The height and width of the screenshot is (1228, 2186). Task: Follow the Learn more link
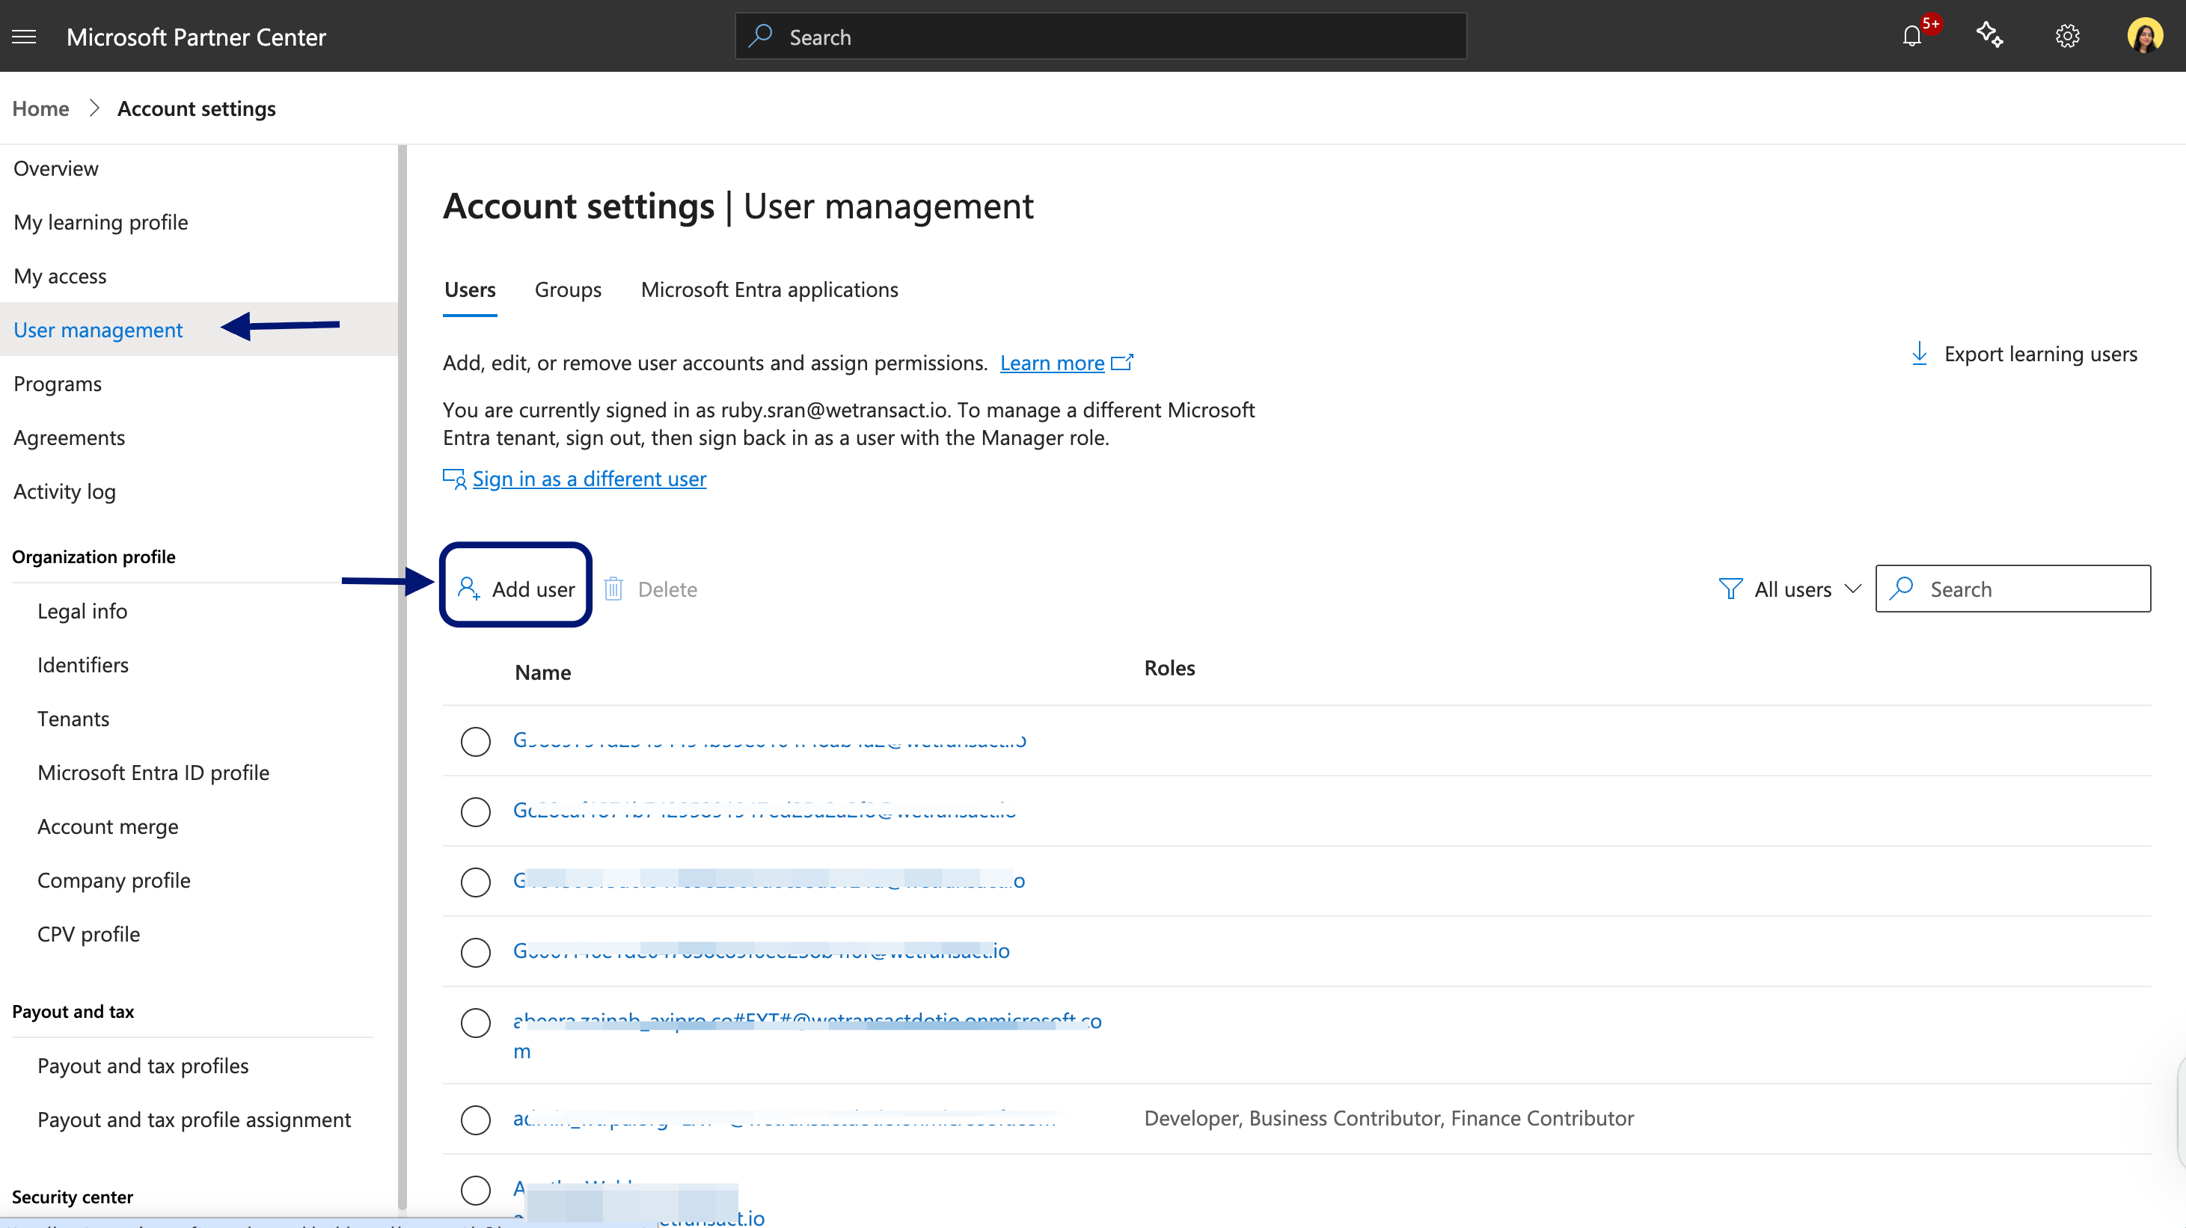1053,363
